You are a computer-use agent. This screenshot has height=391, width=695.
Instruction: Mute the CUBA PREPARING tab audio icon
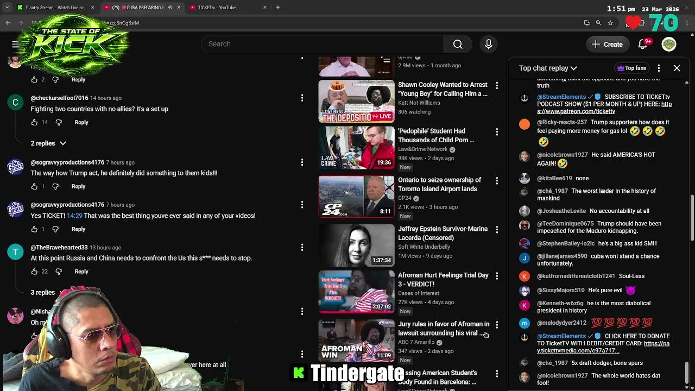tap(169, 8)
